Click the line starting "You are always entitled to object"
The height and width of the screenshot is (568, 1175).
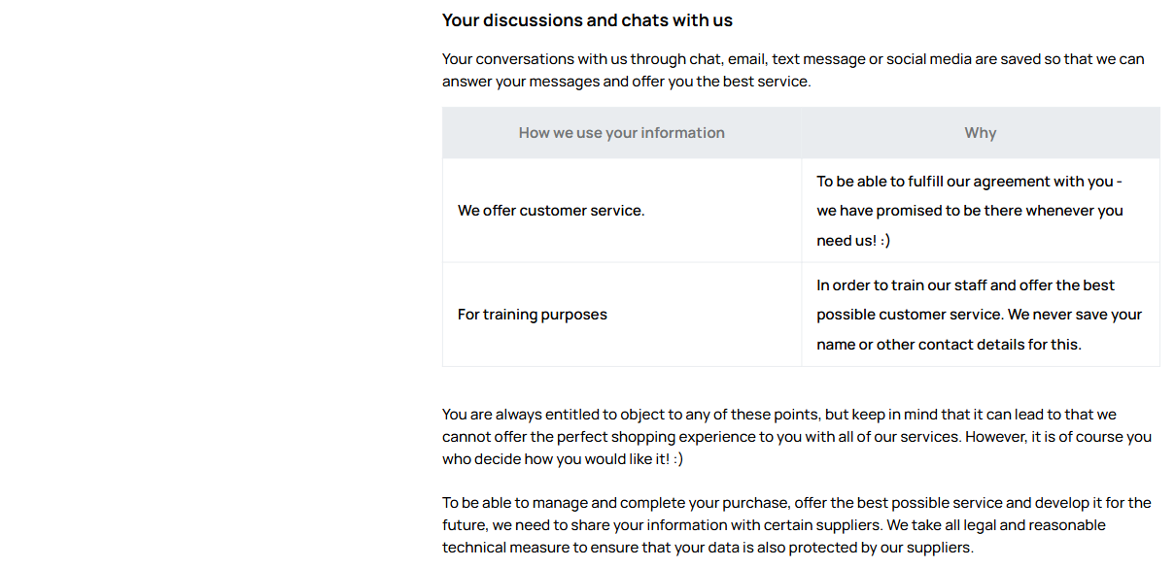(778, 415)
